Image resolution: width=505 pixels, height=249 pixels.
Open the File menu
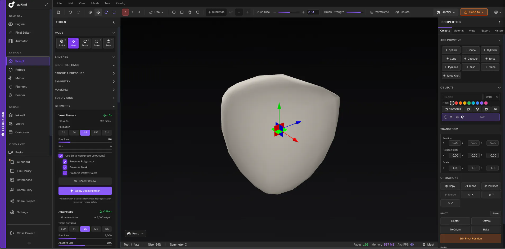pyautogui.click(x=59, y=3)
